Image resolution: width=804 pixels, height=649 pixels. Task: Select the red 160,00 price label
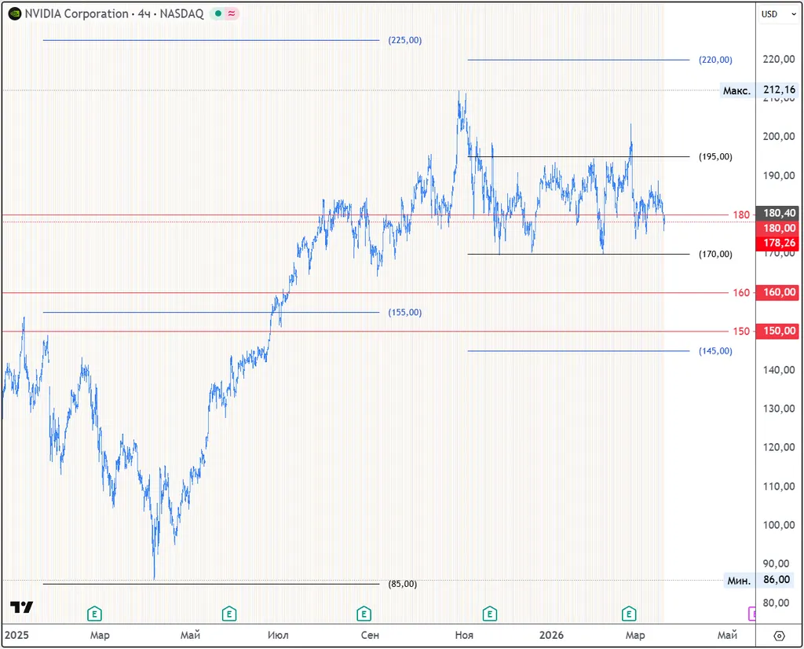point(777,293)
